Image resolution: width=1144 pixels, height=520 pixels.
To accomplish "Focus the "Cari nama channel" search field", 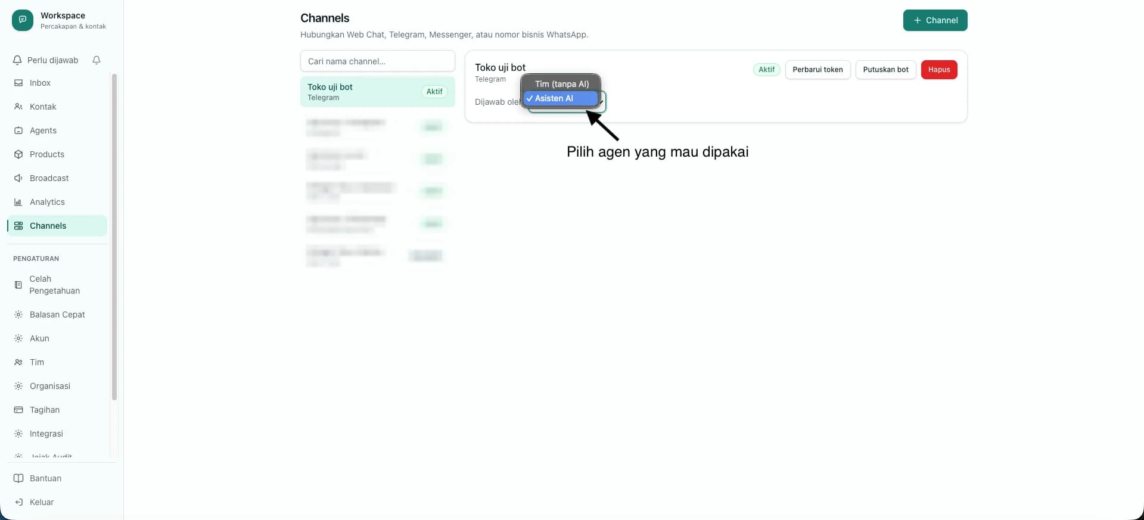I will click(x=378, y=61).
